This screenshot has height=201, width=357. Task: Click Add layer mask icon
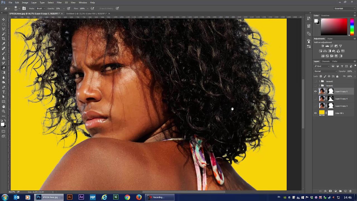point(330,191)
